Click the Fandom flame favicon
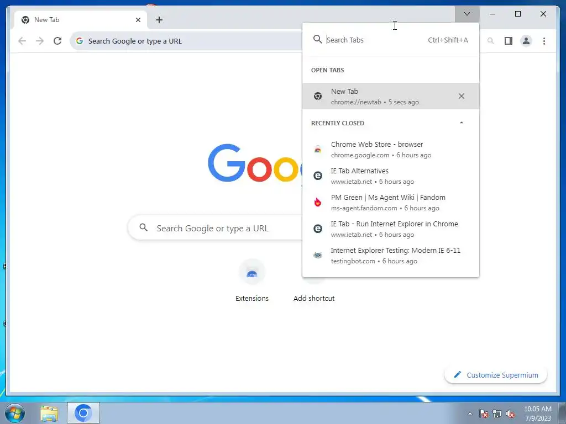 (x=318, y=202)
